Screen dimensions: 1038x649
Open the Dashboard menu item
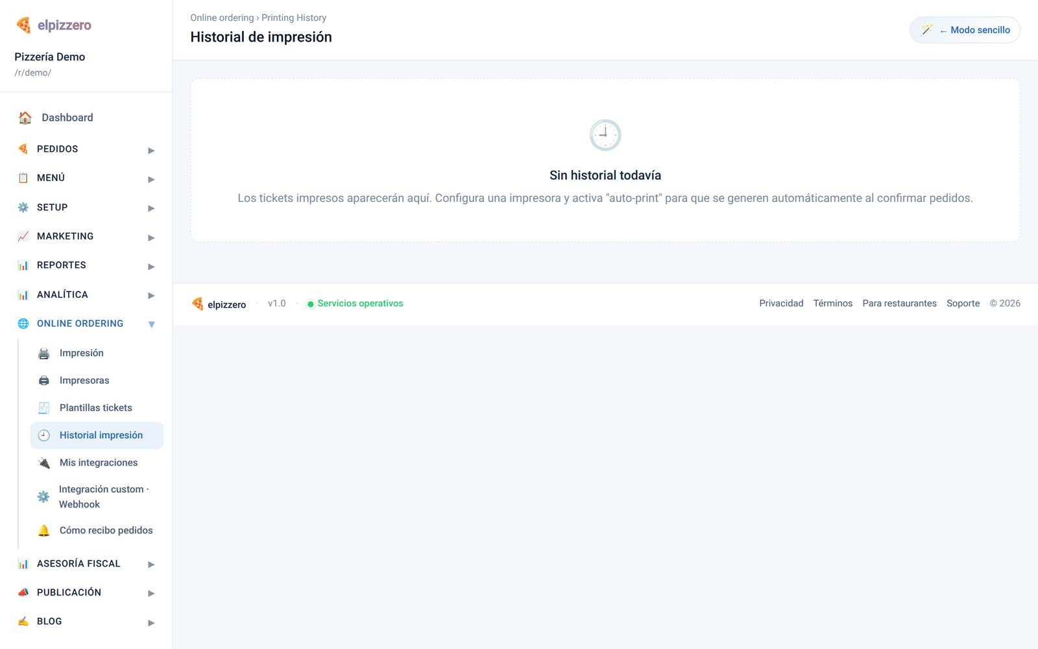(86, 117)
